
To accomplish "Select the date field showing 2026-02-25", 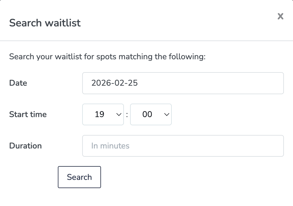I will pos(183,83).
